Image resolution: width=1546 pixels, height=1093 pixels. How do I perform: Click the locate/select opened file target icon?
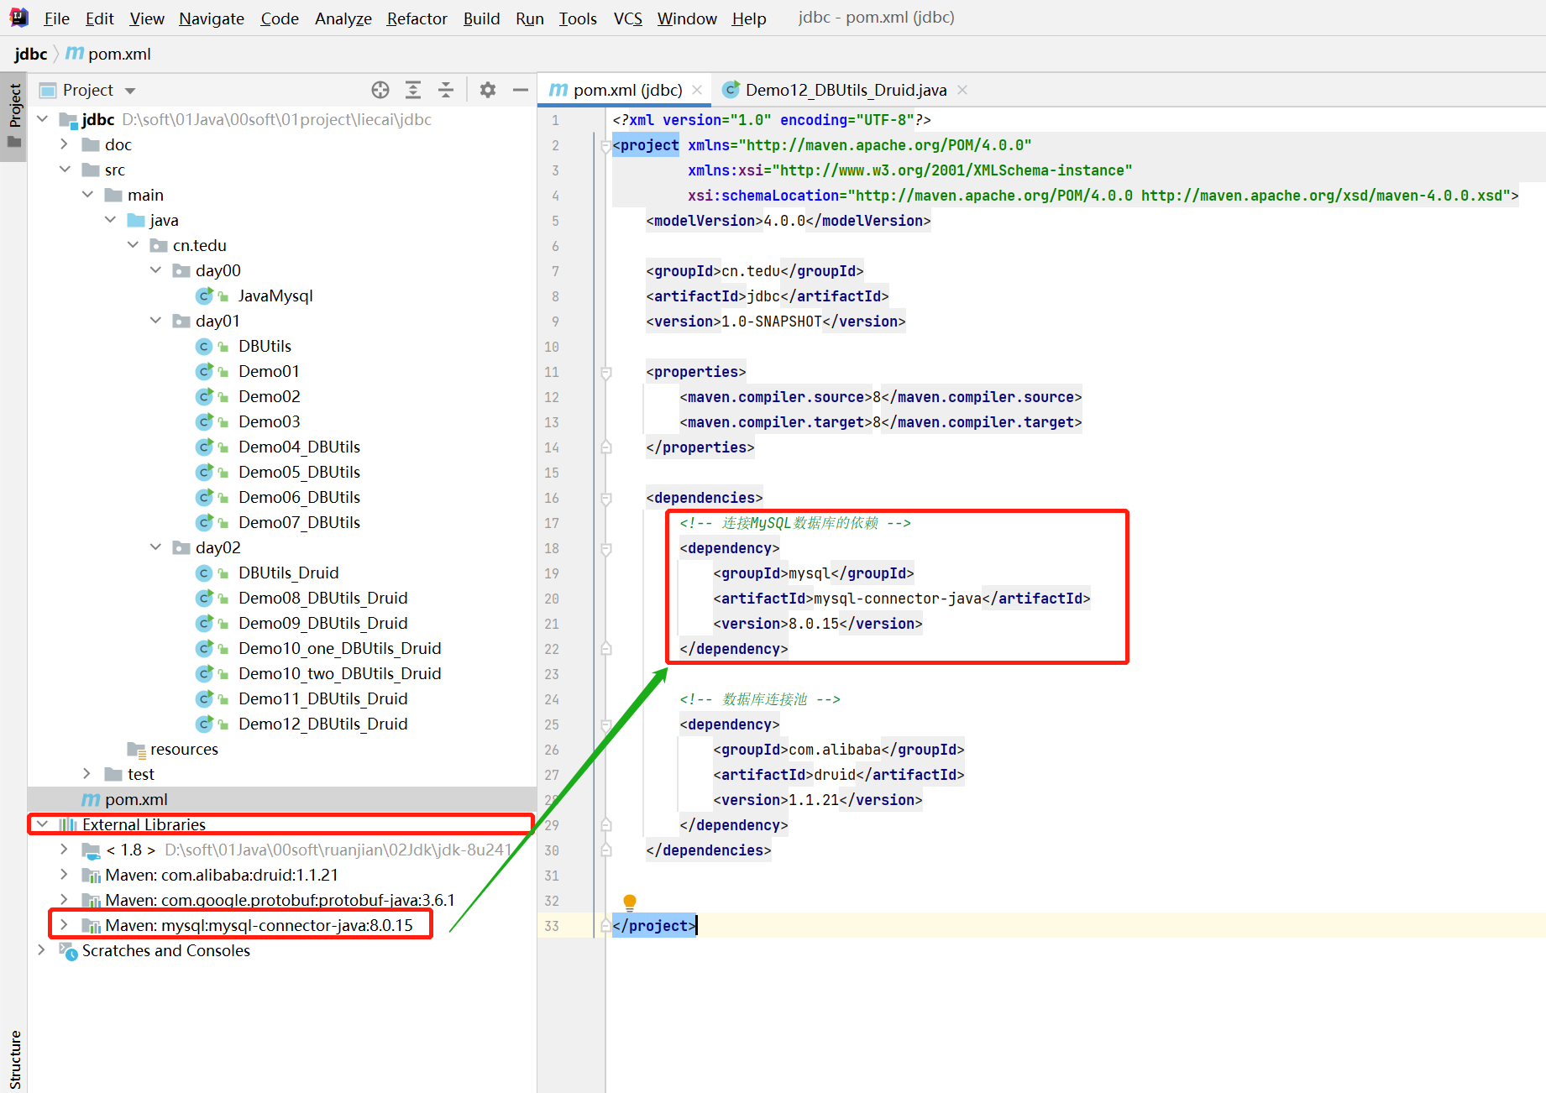pyautogui.click(x=380, y=90)
